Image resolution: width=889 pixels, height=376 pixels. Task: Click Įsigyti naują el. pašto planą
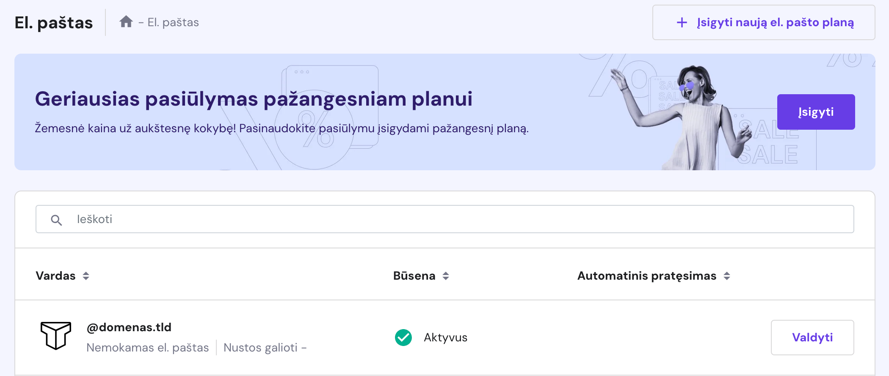click(x=775, y=22)
